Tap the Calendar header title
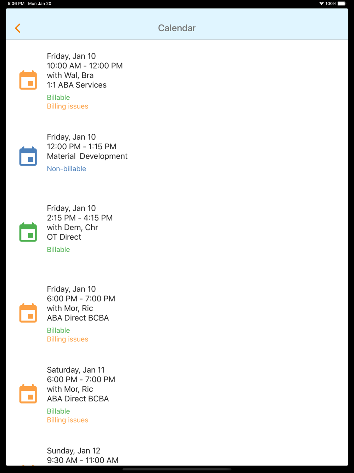The image size is (354, 473). 177,28
